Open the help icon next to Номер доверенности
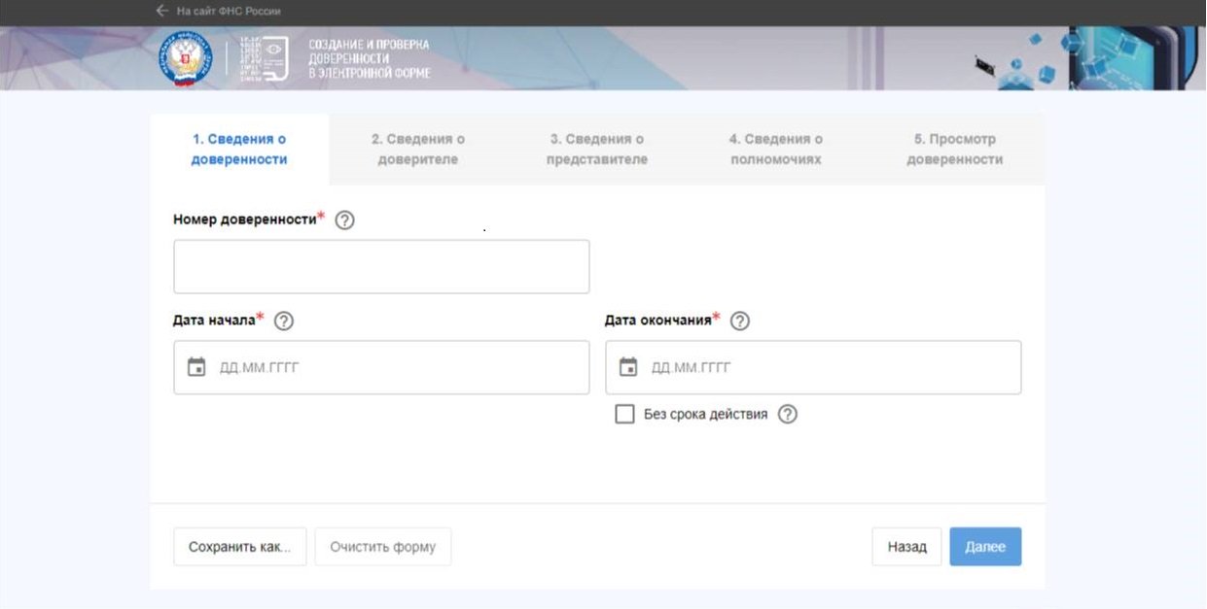Viewport: 1207px width, 609px height. pyautogui.click(x=343, y=220)
